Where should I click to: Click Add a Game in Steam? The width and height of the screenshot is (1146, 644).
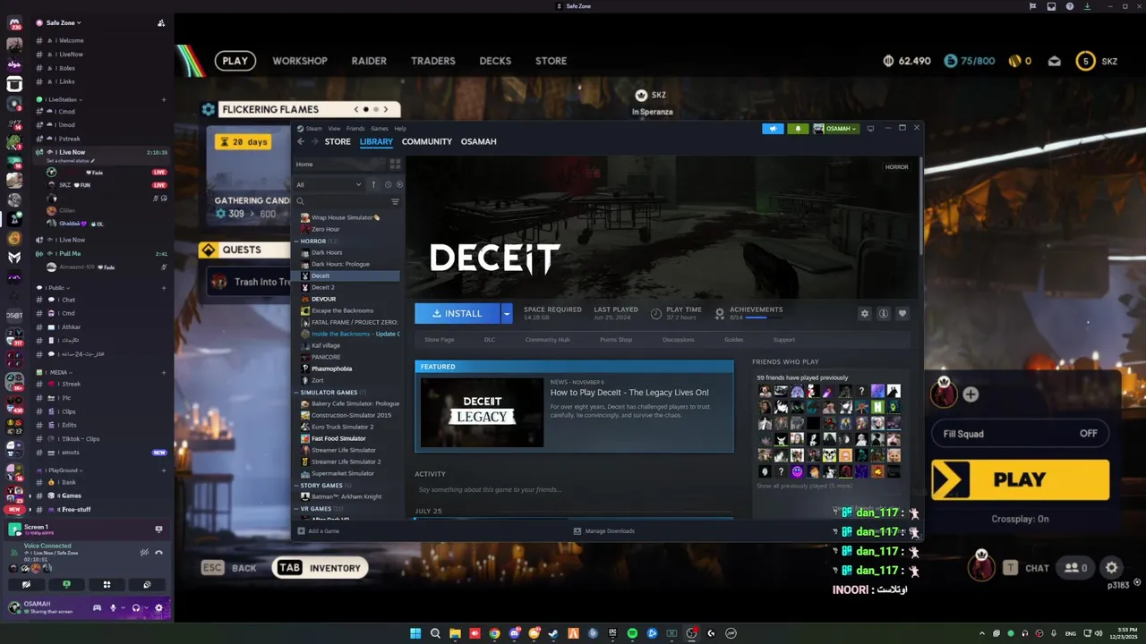[318, 531]
